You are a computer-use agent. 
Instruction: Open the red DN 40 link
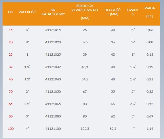11,79
